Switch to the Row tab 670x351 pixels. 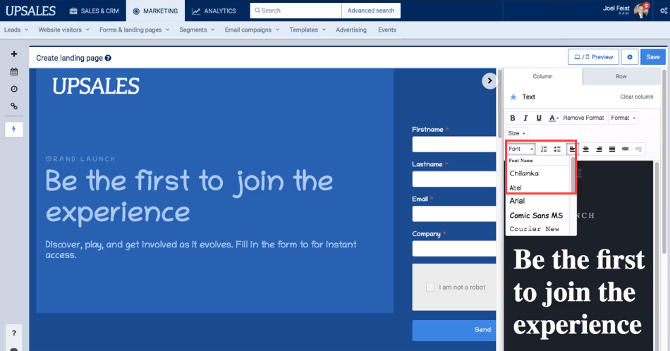click(621, 76)
